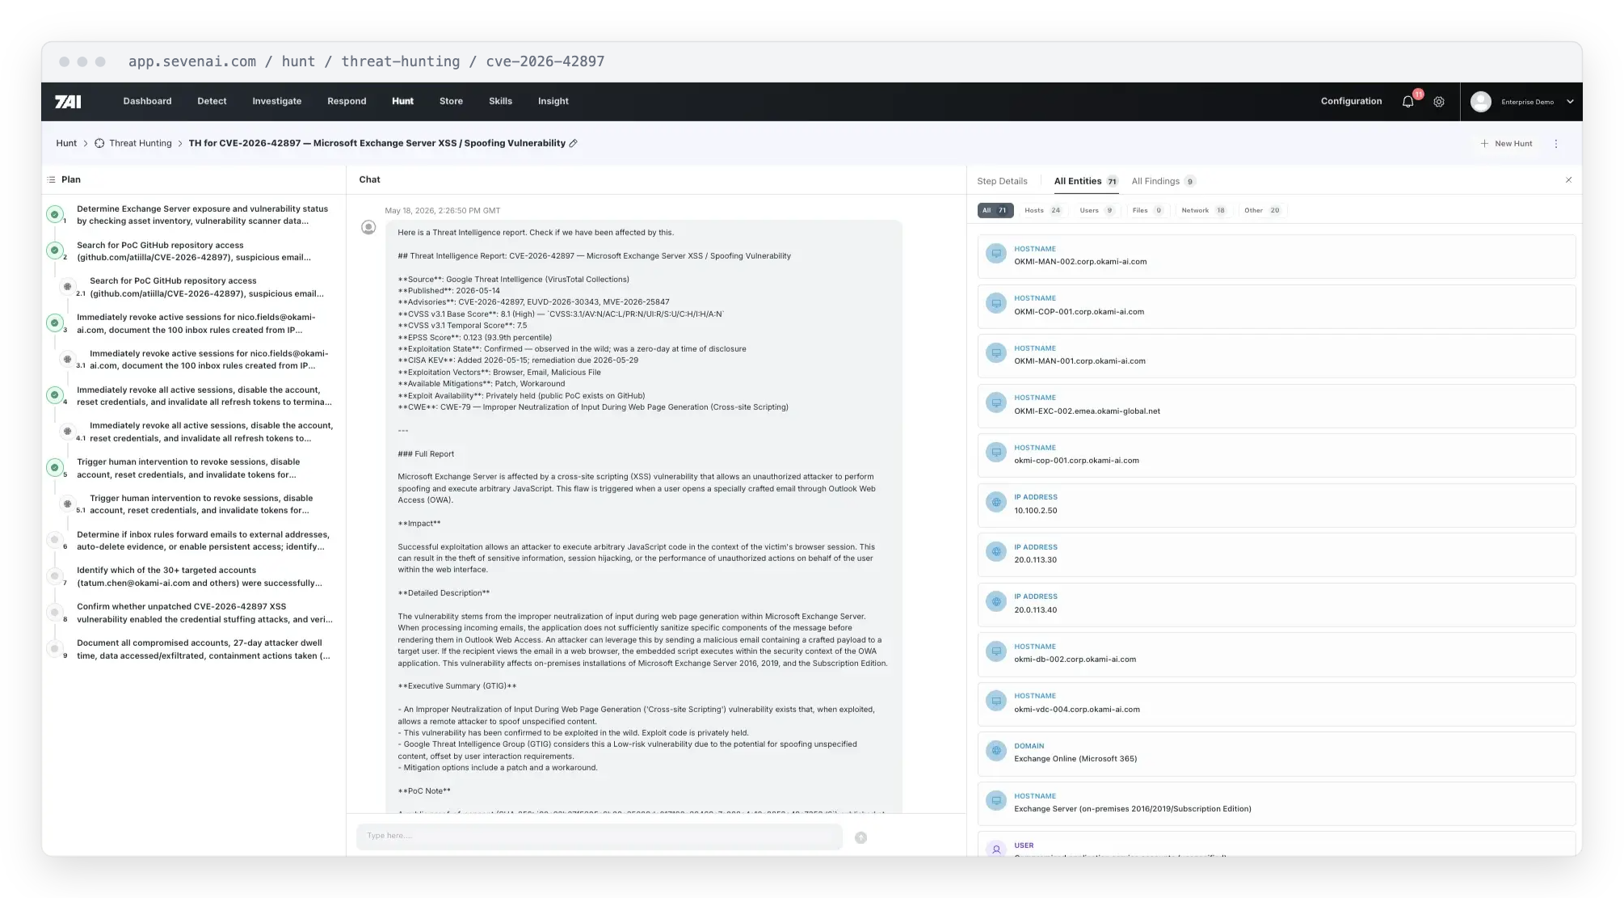Click the pending status circle of step 6
1624x898 pixels.
pyautogui.click(x=54, y=539)
